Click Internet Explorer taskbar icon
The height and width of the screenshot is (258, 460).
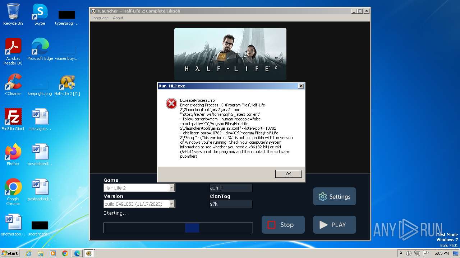(29, 253)
